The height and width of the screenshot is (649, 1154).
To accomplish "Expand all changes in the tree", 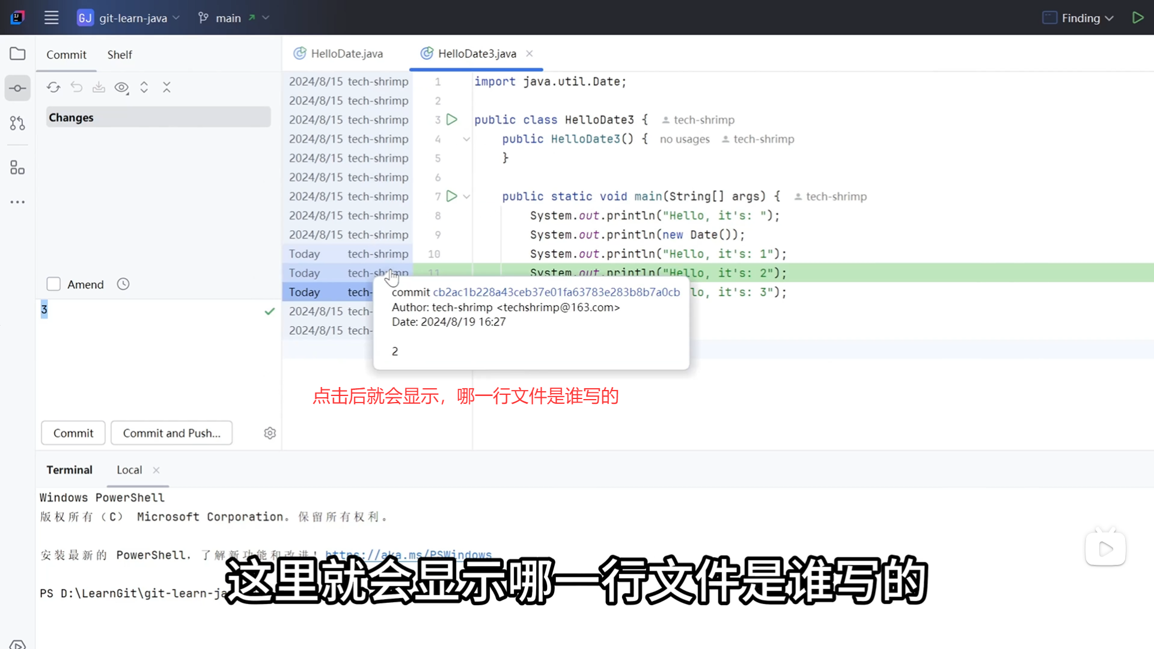I will [x=144, y=88].
